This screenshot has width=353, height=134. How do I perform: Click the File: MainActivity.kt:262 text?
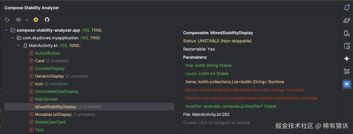point(206,115)
